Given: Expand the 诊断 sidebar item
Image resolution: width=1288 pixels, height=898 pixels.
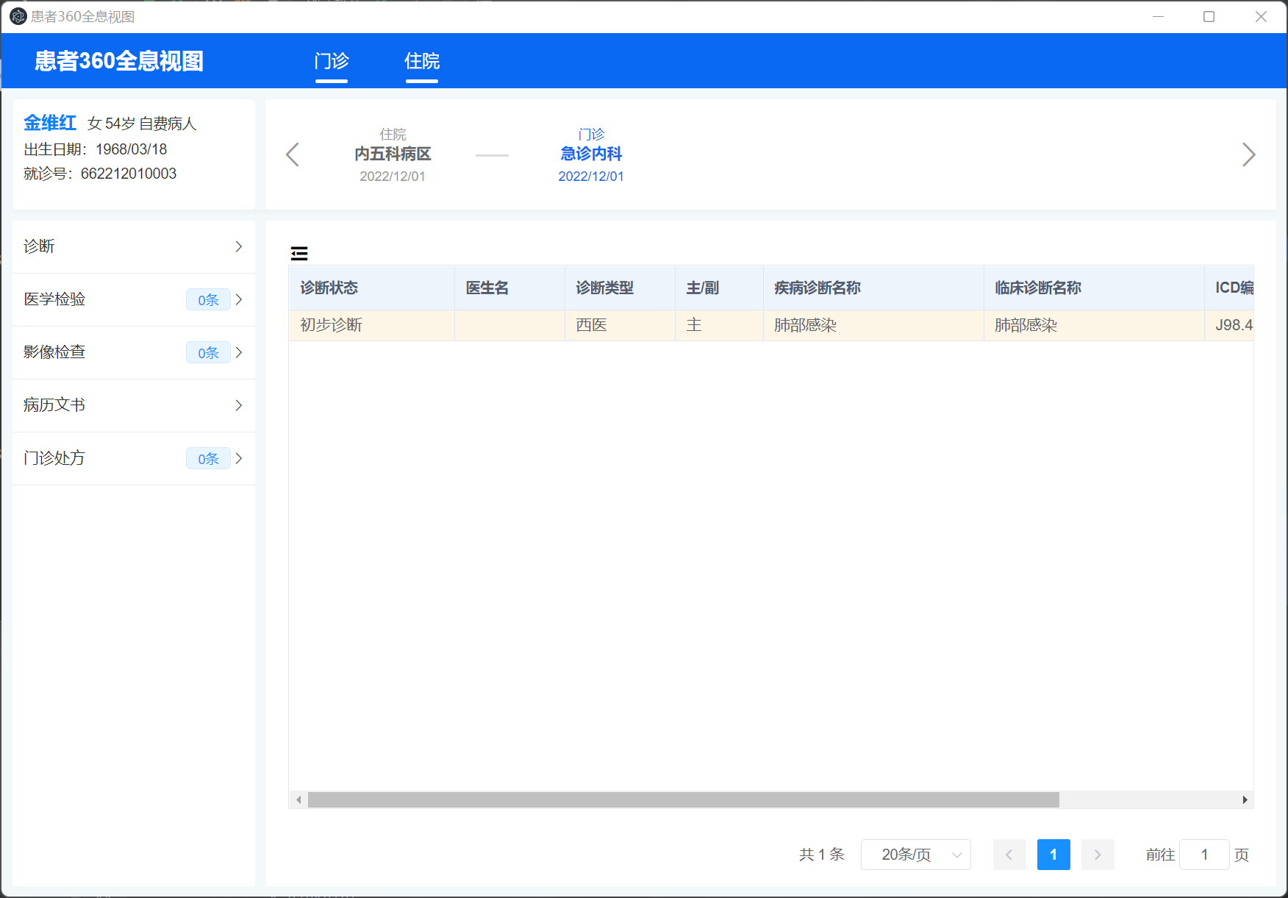Looking at the screenshot, I should pyautogui.click(x=134, y=246).
